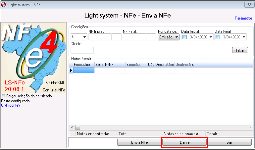This screenshot has height=150, width=255.
Task: Expand the series dropdown showing 4
Action: click(x=84, y=37)
